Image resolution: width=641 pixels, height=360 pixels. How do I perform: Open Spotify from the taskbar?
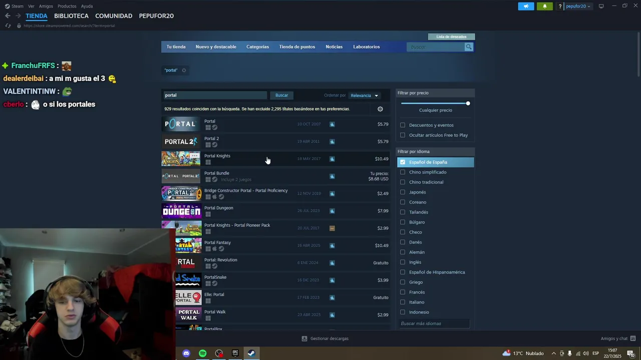(x=202, y=353)
